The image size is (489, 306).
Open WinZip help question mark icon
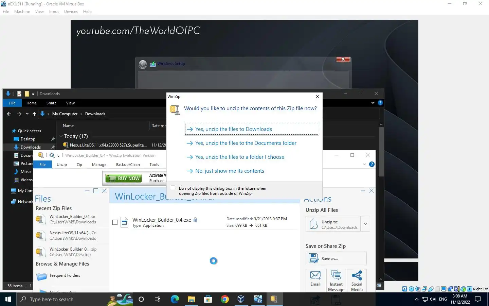pos(372,164)
